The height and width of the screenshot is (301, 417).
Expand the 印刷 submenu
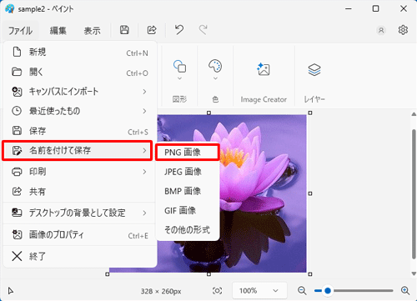80,172
